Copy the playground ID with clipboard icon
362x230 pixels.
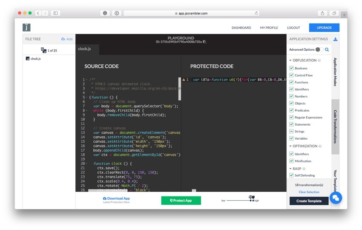coord(204,42)
